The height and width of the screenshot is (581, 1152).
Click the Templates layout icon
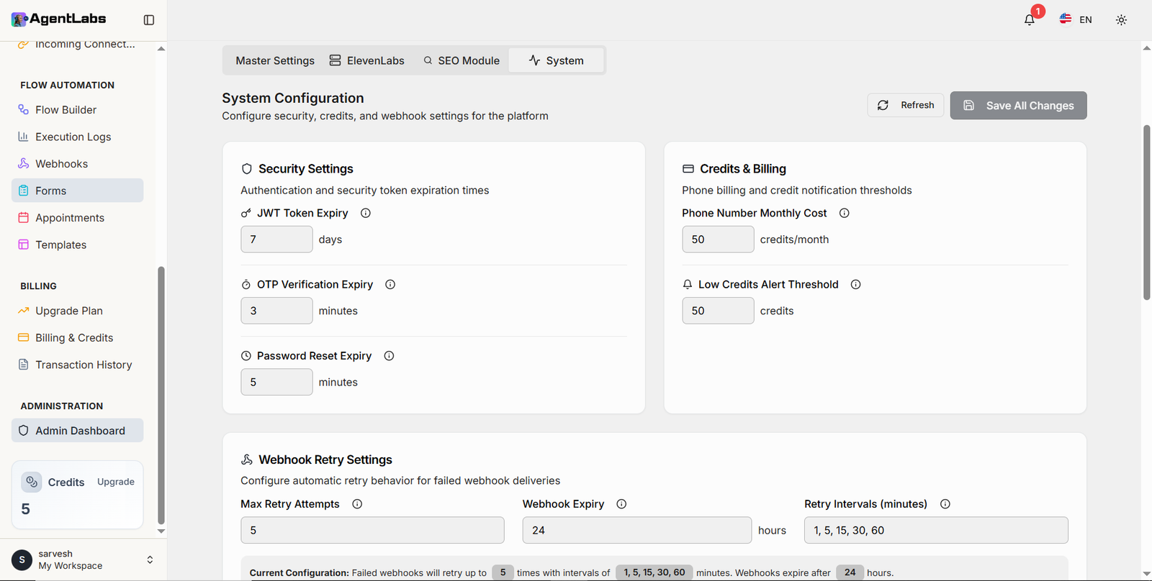click(24, 244)
